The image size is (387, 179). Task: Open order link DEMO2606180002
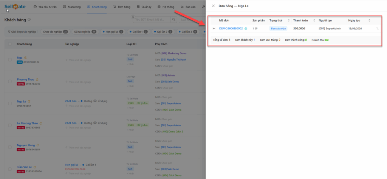pos(231,29)
